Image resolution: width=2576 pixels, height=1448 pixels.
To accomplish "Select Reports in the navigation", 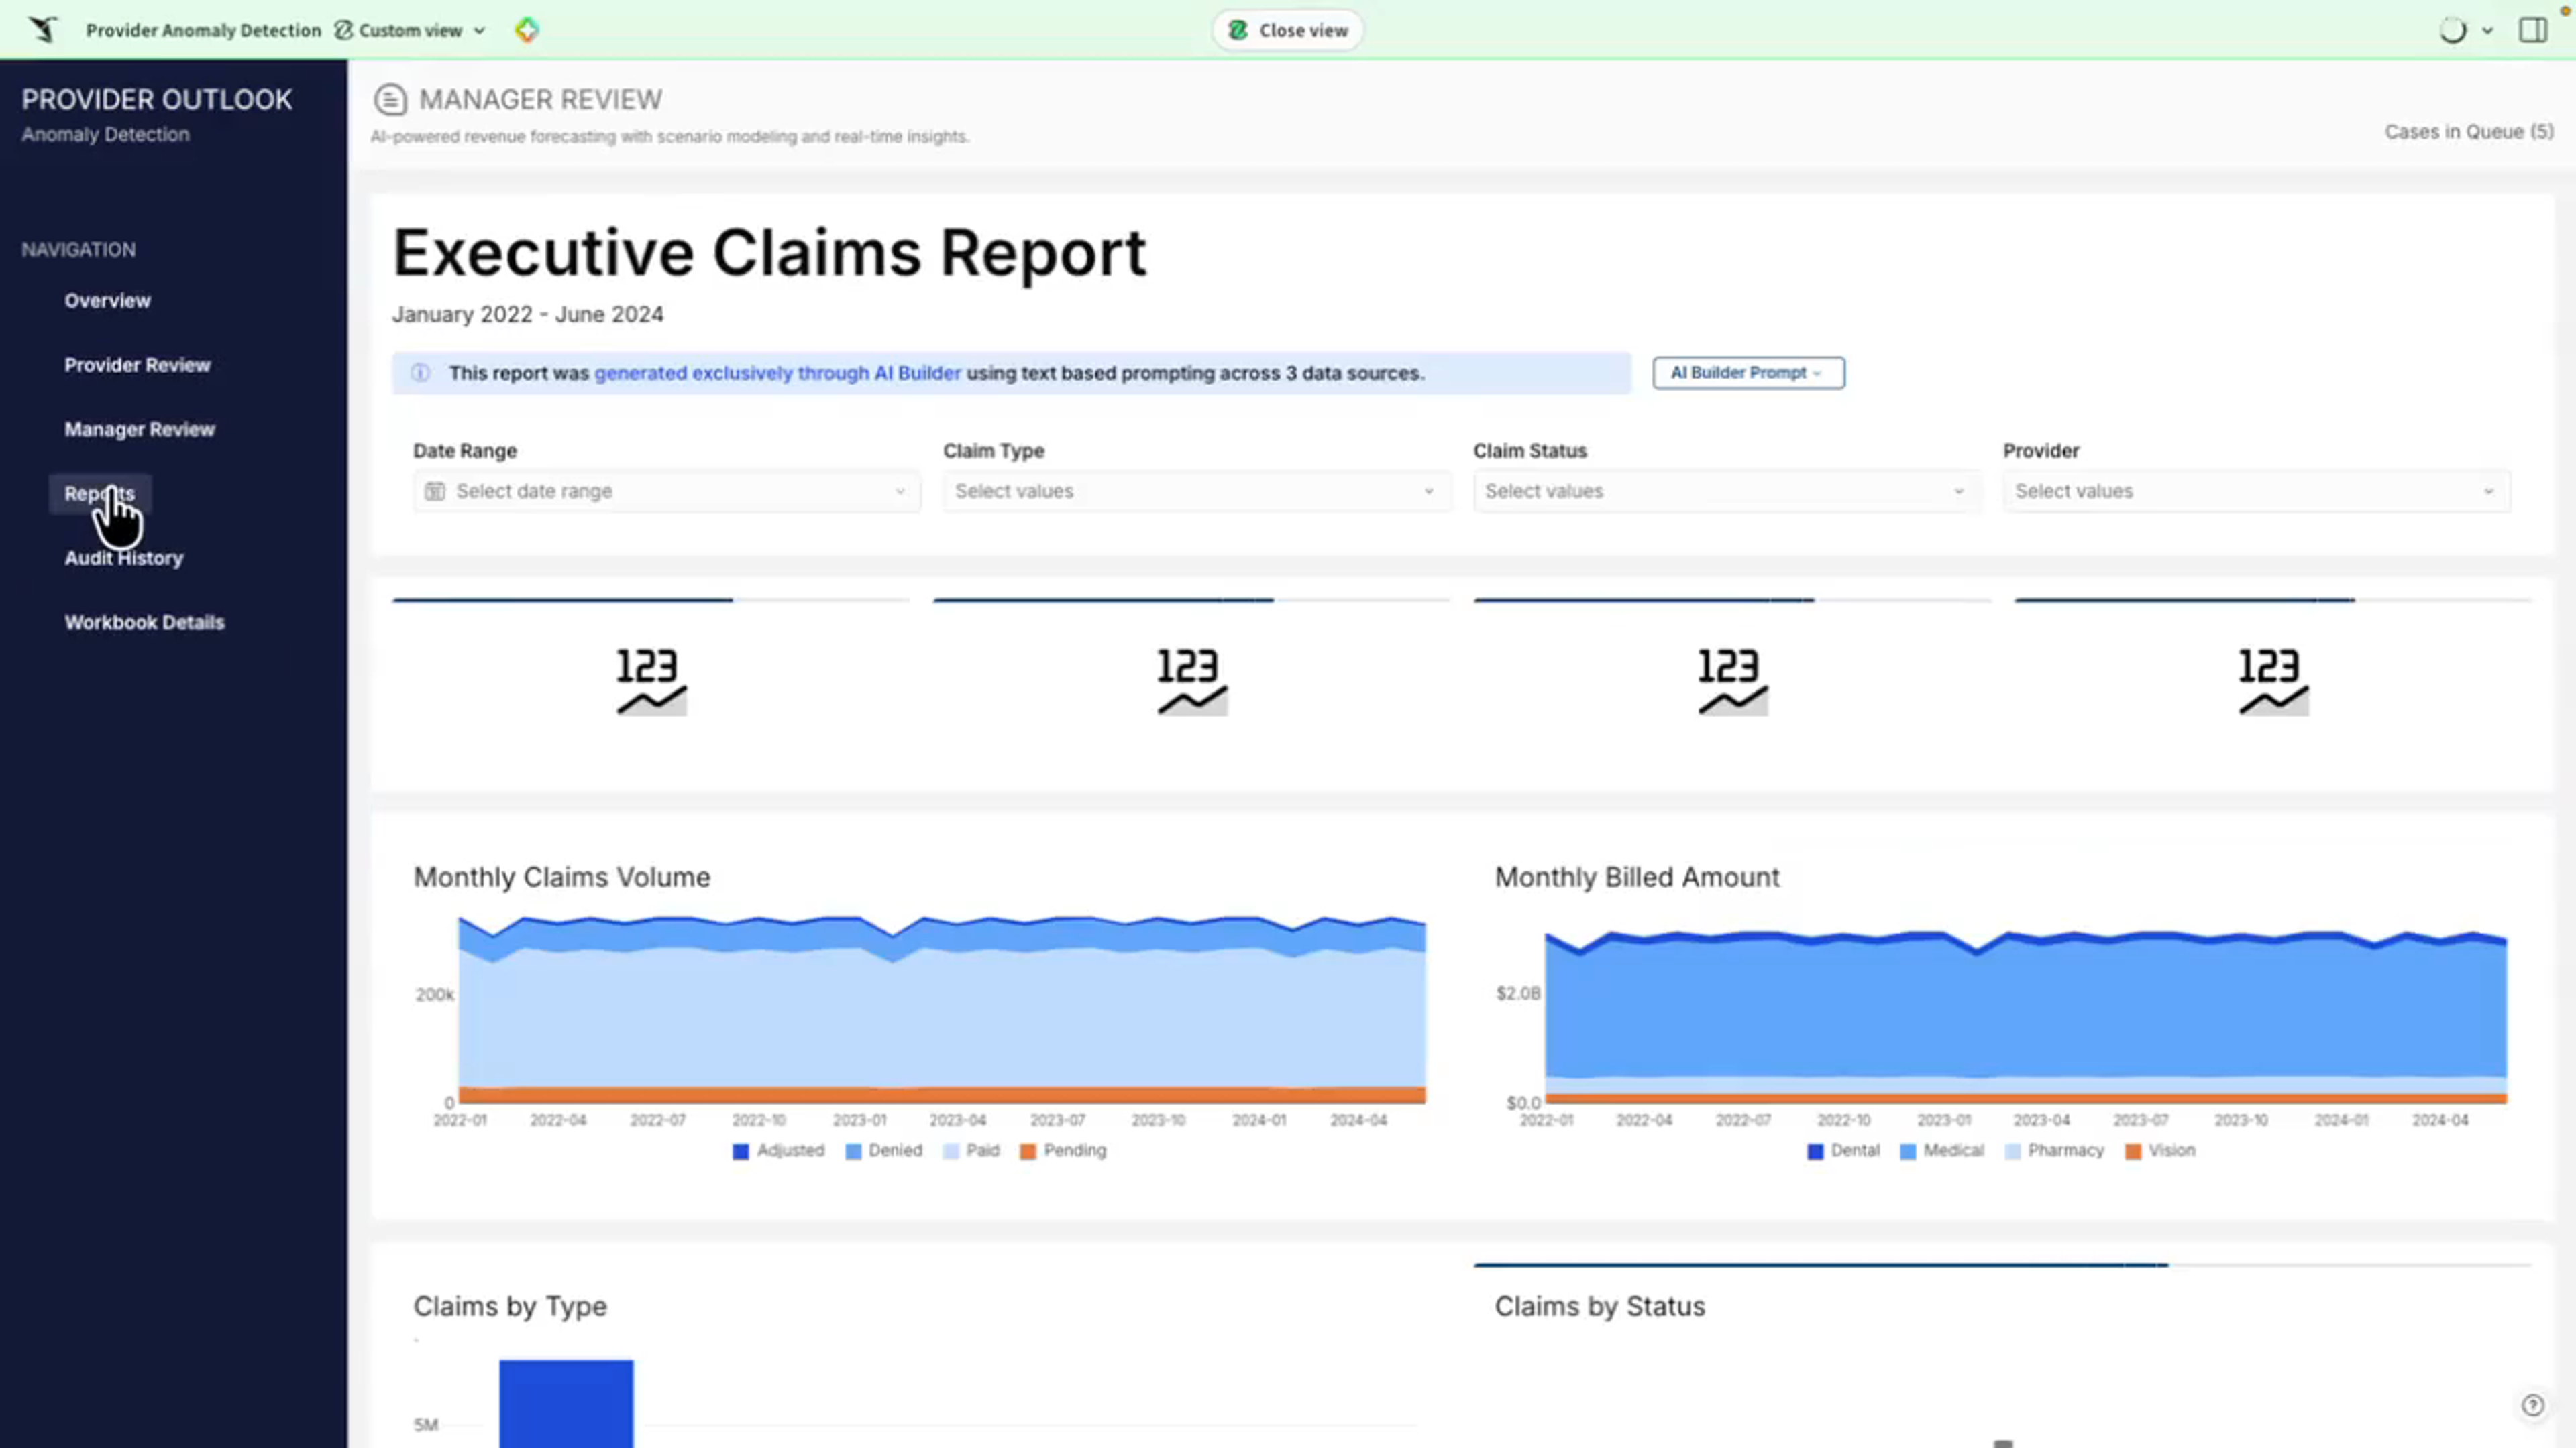I will (x=99, y=493).
